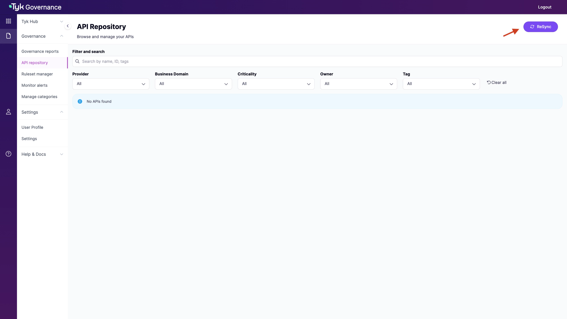Select the document icon in left rail

tap(9, 36)
